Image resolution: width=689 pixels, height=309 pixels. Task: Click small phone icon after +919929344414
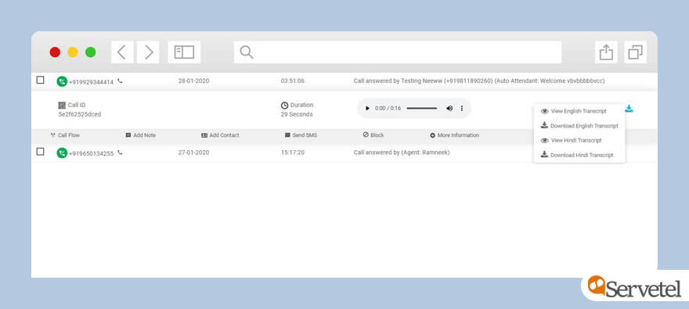(120, 81)
